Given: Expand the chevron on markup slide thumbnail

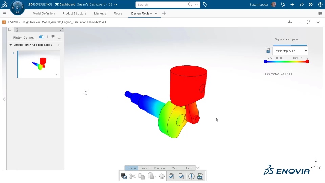Looking at the screenshot, I should click(x=56, y=74).
